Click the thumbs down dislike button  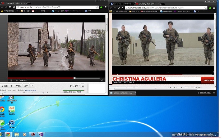11,86
